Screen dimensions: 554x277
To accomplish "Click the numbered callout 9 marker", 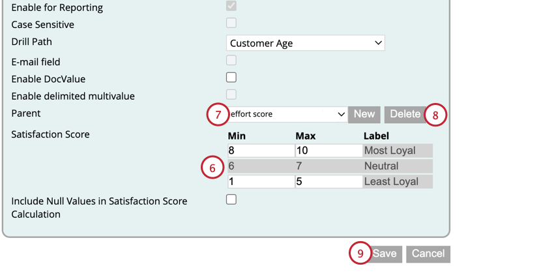I will [x=360, y=254].
